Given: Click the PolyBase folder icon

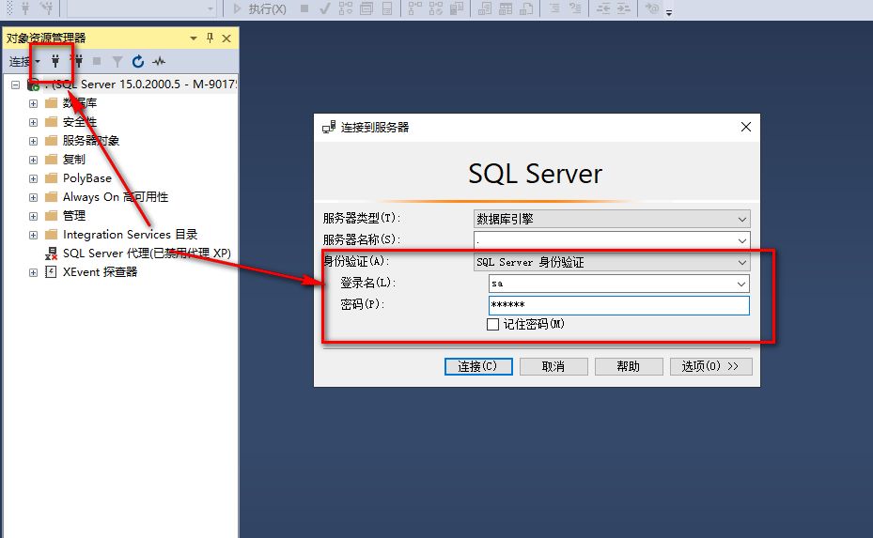Looking at the screenshot, I should tap(52, 178).
